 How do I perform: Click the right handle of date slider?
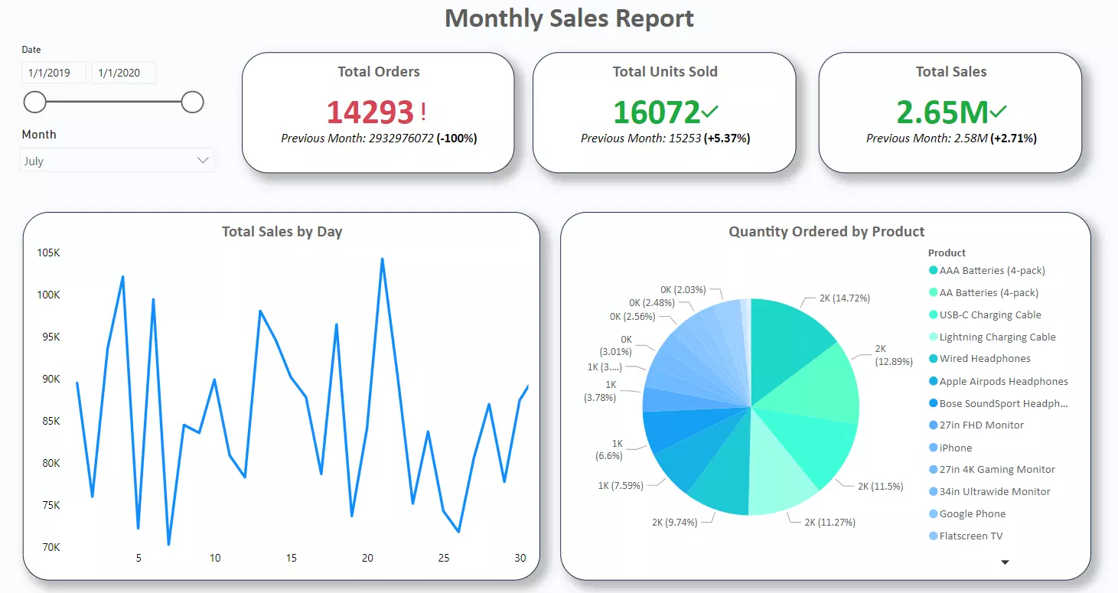(193, 101)
